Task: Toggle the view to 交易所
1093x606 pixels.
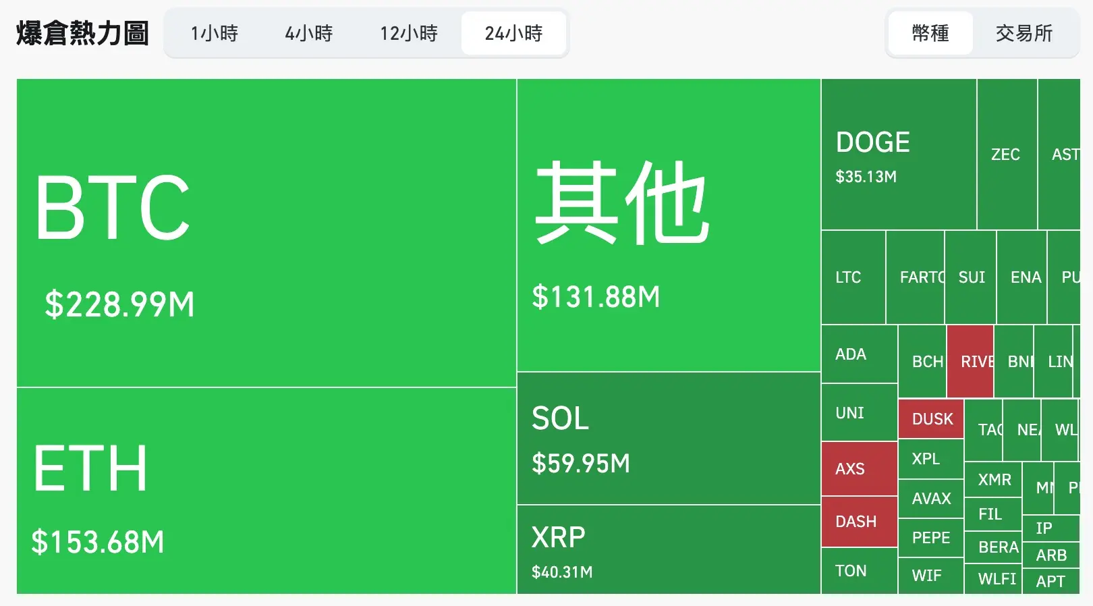Action: [1024, 33]
